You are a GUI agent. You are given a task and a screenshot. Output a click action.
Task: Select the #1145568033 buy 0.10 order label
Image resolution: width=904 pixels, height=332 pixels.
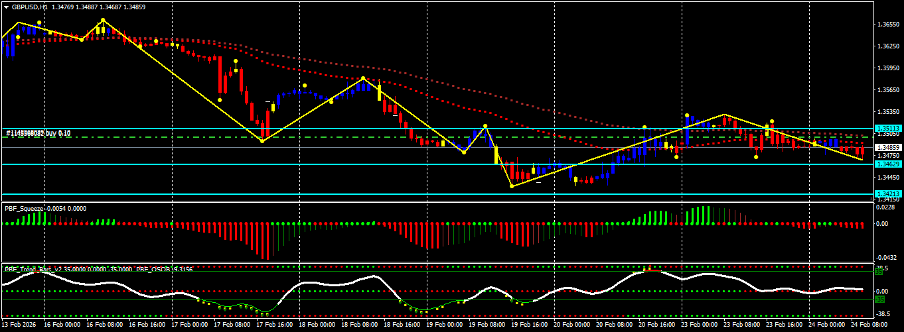pyautogui.click(x=38, y=133)
